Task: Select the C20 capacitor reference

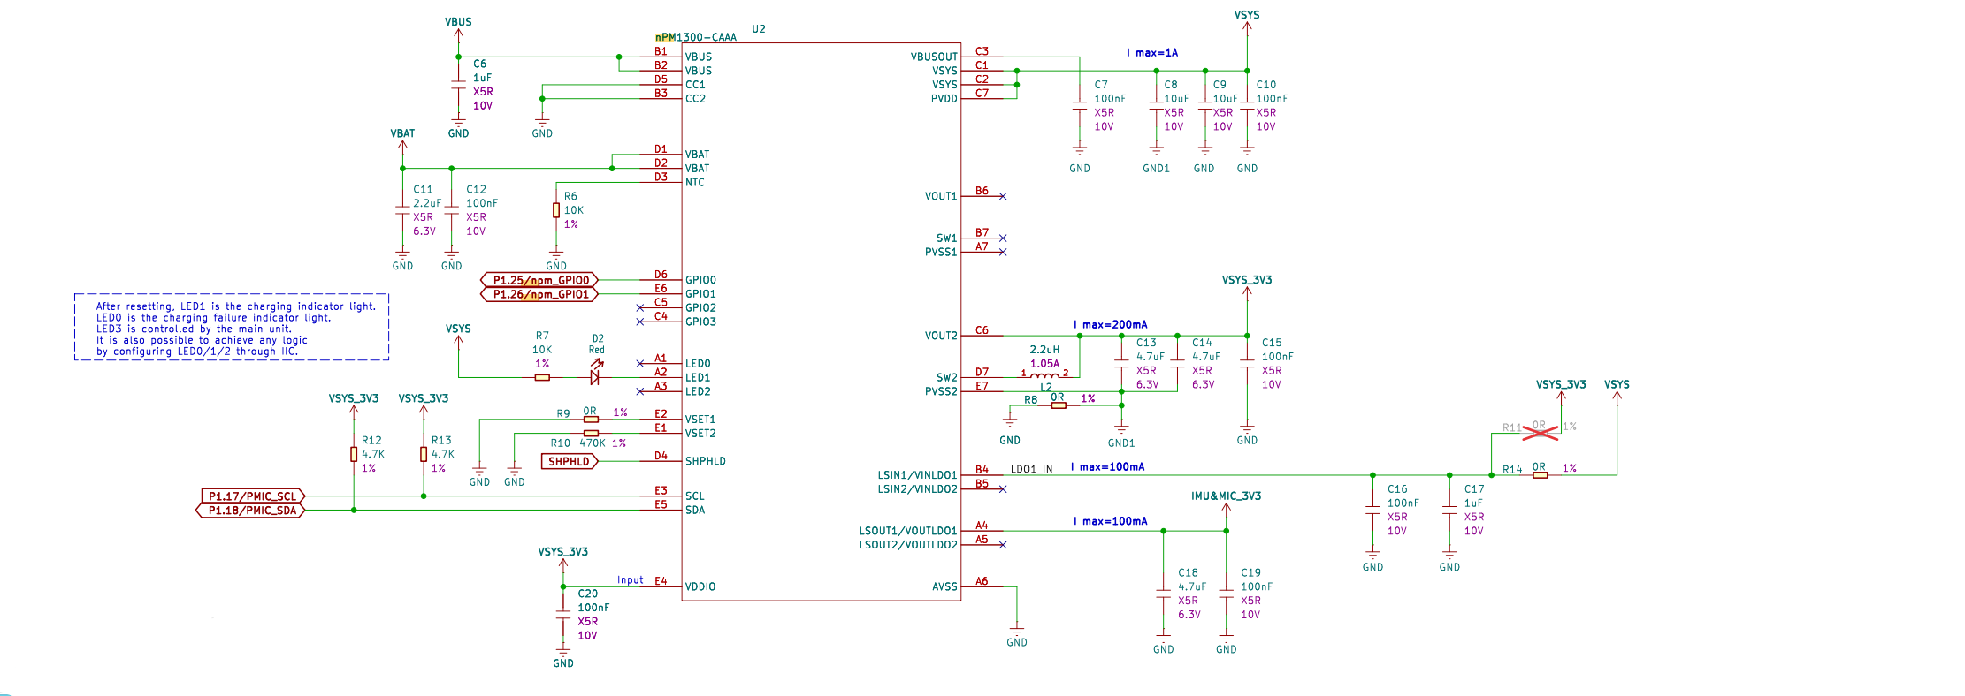Action: coord(588,594)
